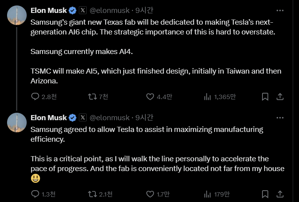Viewport: 299px width, 202px height.
Task: Like the second tweet with 1.7만 likes
Action: (150, 194)
